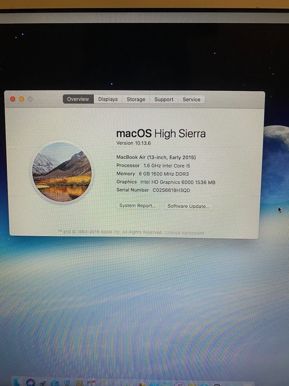Click the macOS High Sierra heading
This screenshot has height=386, width=289.
coord(161,133)
